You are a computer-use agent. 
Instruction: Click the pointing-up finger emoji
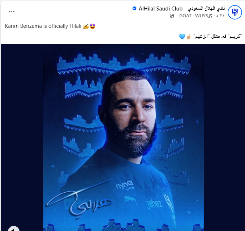(x=189, y=37)
